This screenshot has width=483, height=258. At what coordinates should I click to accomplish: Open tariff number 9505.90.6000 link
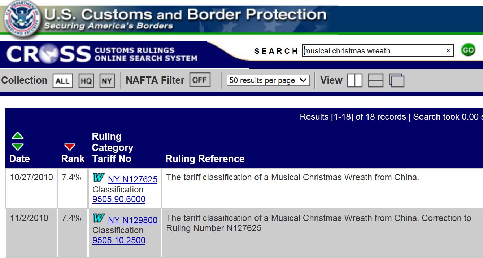[x=119, y=199]
